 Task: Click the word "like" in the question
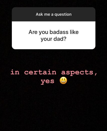tap(74, 32)
